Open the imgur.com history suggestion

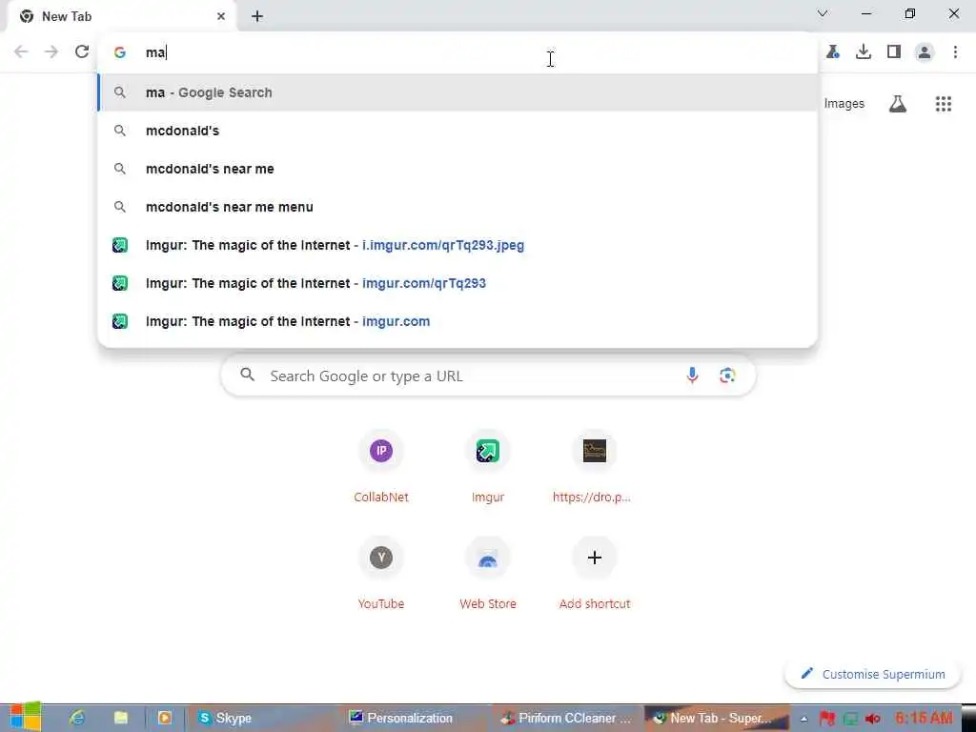pos(457,321)
